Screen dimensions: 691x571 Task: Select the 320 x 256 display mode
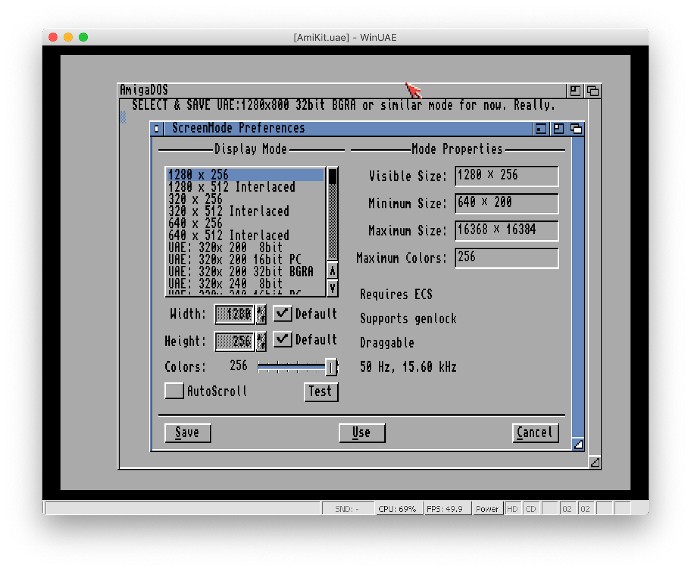pyautogui.click(x=245, y=199)
